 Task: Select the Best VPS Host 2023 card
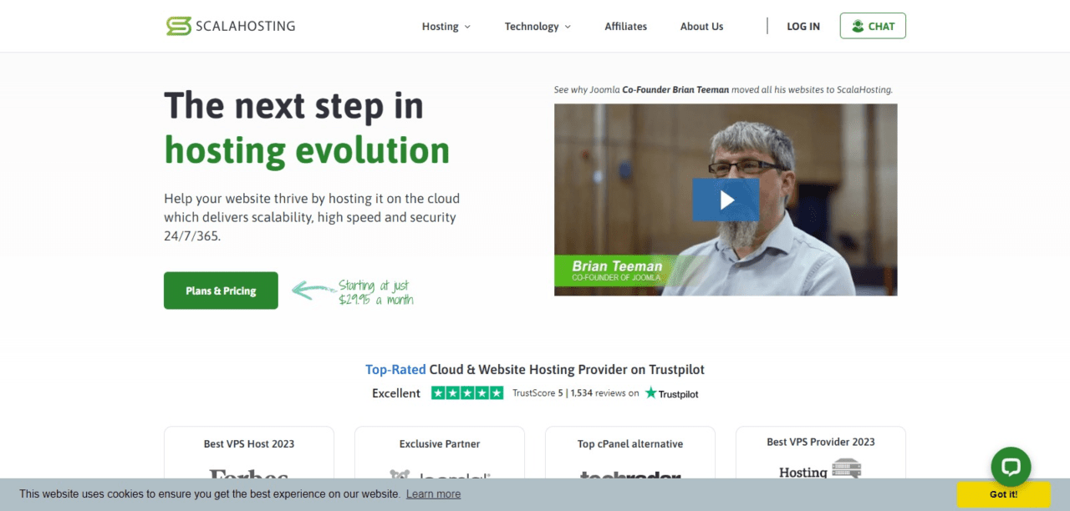click(249, 452)
